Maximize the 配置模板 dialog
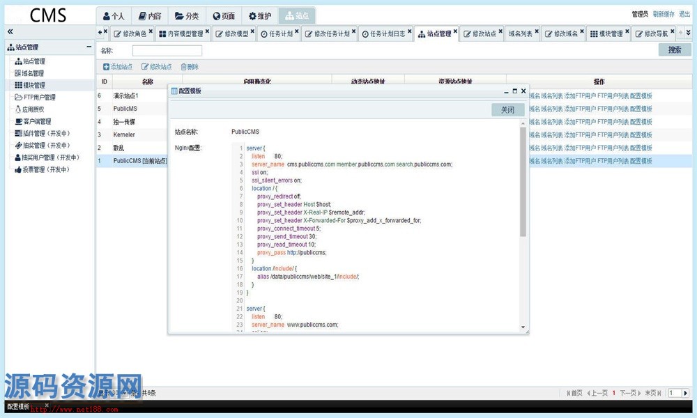The width and height of the screenshot is (697, 418). tap(515, 91)
